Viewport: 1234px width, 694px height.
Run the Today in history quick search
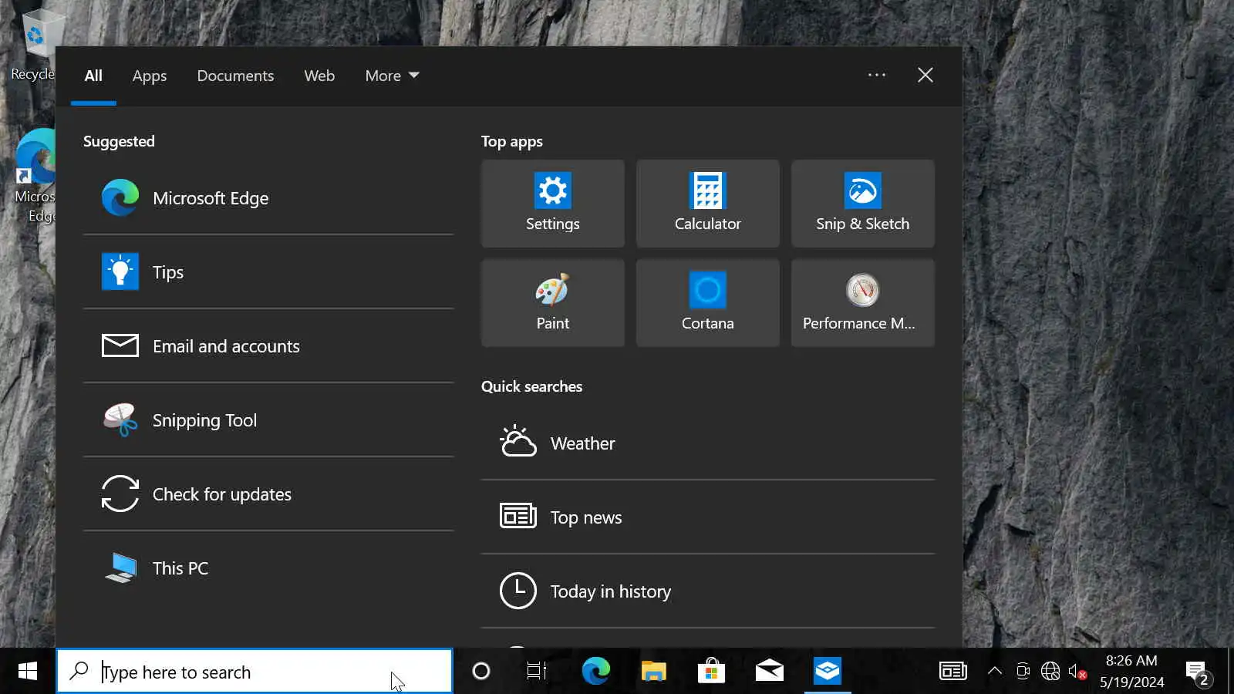[708, 591]
